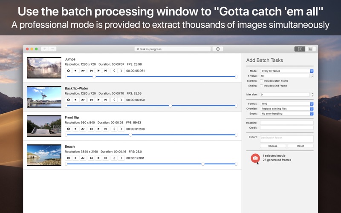Enable the Includes End Frame checkbox

coord(262,86)
